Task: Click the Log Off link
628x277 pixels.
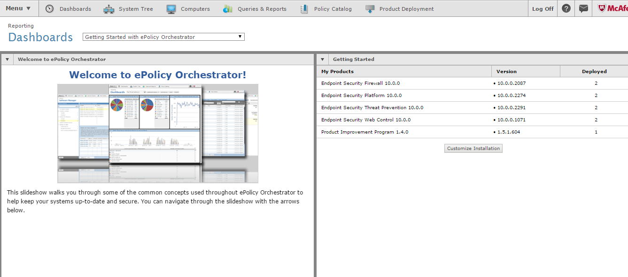Action: 543,9
